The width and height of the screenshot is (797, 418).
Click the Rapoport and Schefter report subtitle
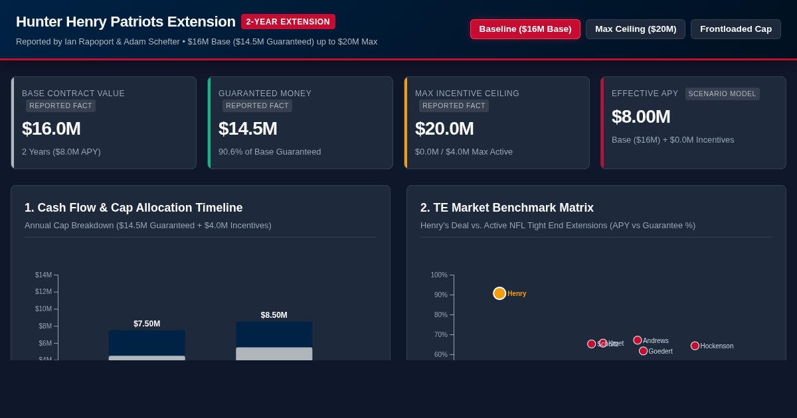(x=197, y=42)
